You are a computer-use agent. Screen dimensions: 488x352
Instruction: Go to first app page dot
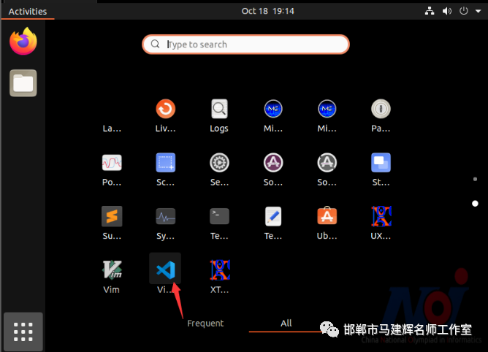[475, 179]
